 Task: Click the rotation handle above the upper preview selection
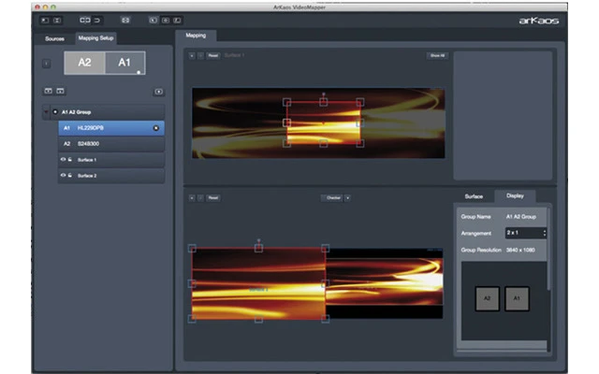[324, 93]
